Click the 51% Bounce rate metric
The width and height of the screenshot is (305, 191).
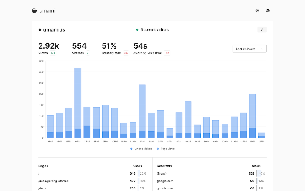point(109,46)
